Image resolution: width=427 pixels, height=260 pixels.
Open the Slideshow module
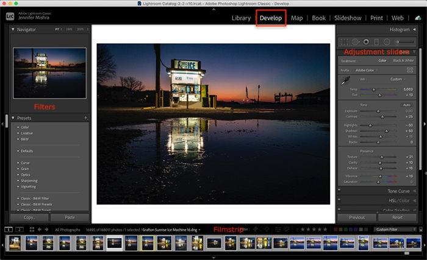[x=348, y=18]
